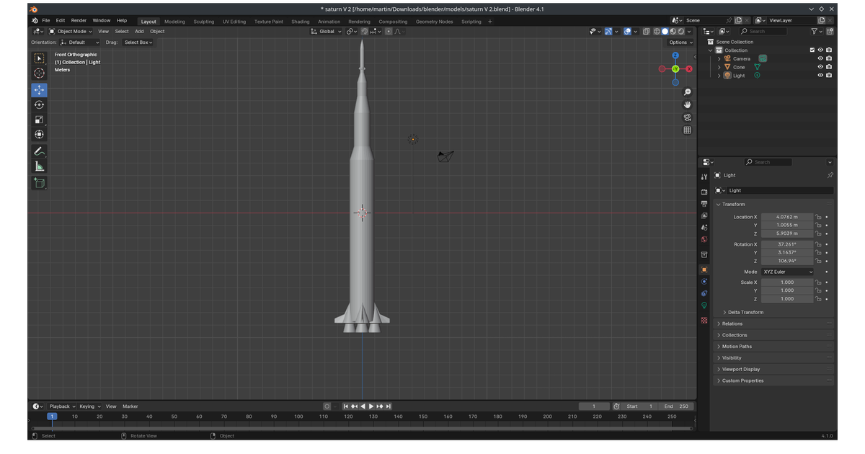865x454 pixels.
Task: Choose the Annotate tool
Action: click(x=39, y=151)
